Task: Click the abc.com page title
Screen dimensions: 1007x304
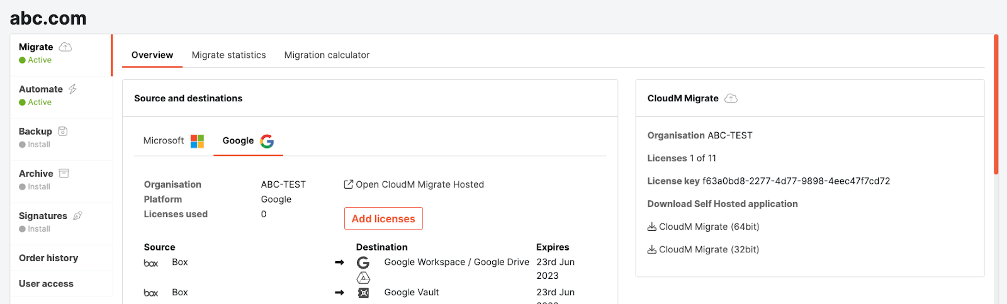Action: [48, 18]
